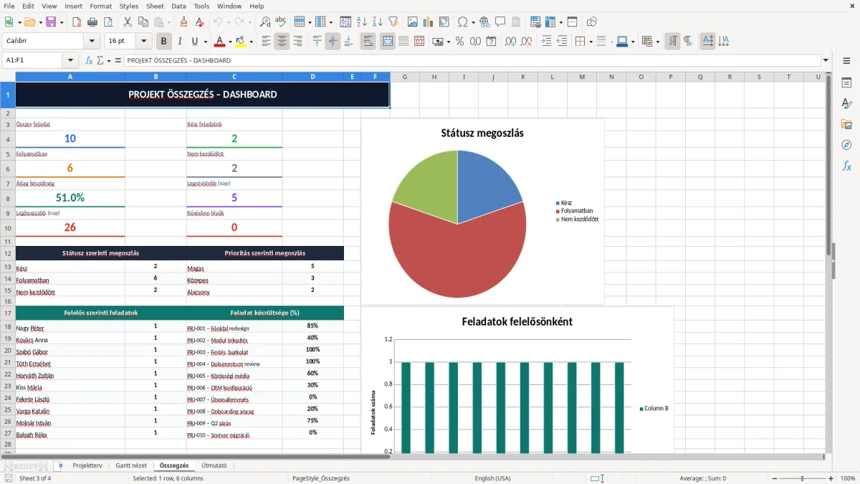The image size is (860, 484).
Task: Toggle Left-to-Right text direction
Action: 672,42
